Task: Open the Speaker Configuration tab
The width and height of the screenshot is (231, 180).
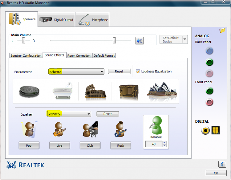Action: coord(26,55)
